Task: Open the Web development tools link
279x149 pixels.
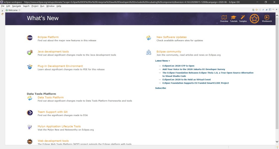Action: click(53, 141)
